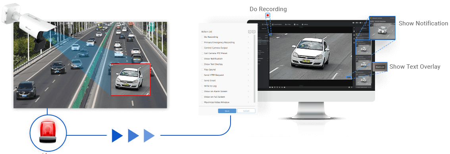Expand the Maximize Video Window chevron
This screenshot has width=450, height=154.
click(x=248, y=102)
